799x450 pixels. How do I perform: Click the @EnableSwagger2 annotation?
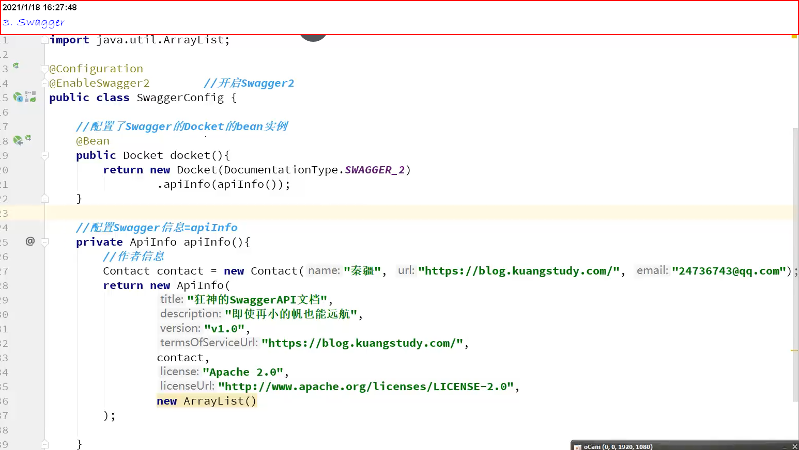[99, 83]
